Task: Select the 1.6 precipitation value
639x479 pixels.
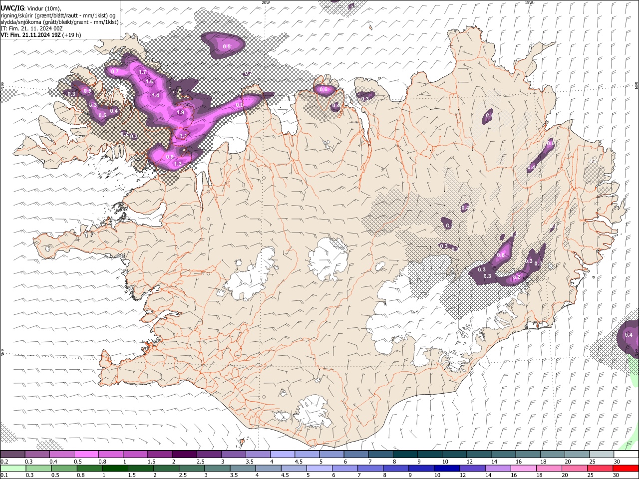Action: coord(149,82)
